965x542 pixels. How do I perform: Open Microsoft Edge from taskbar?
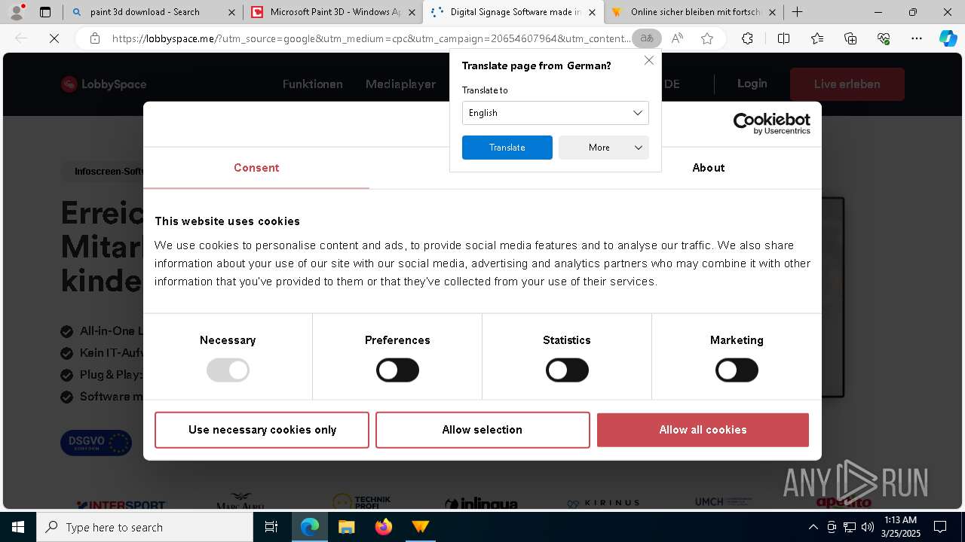pos(310,527)
